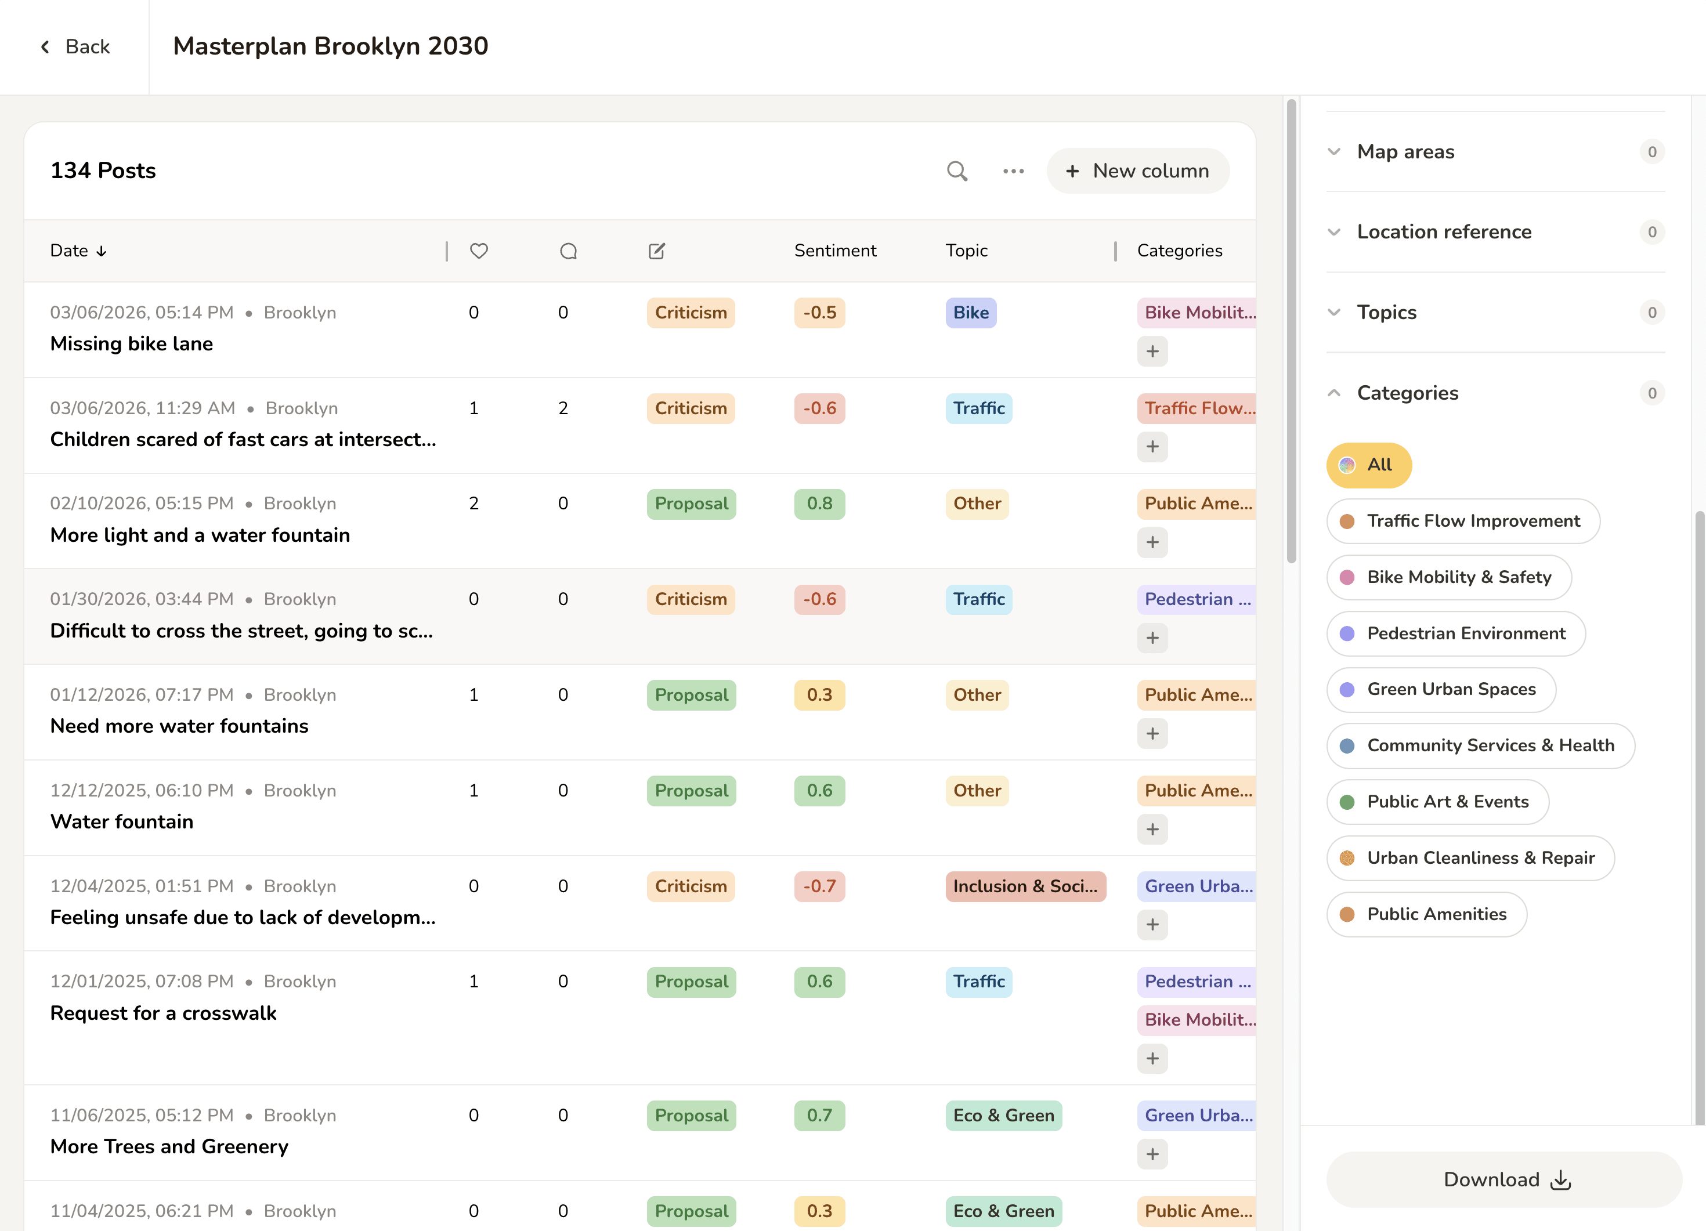Click the download arrow icon
The width and height of the screenshot is (1706, 1231).
pos(1561,1179)
